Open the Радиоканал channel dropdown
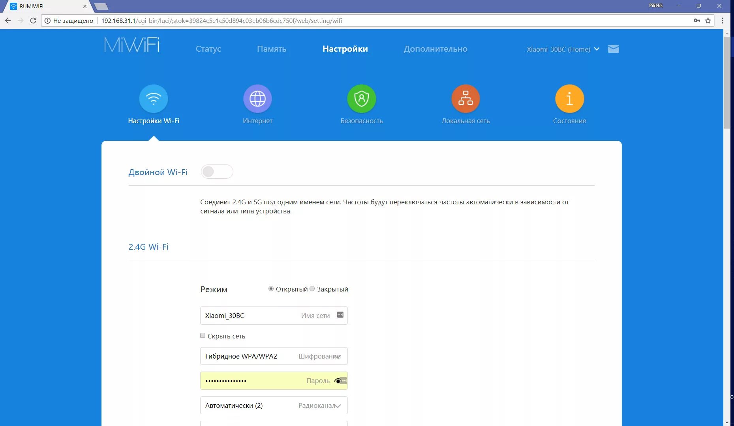 tap(274, 405)
